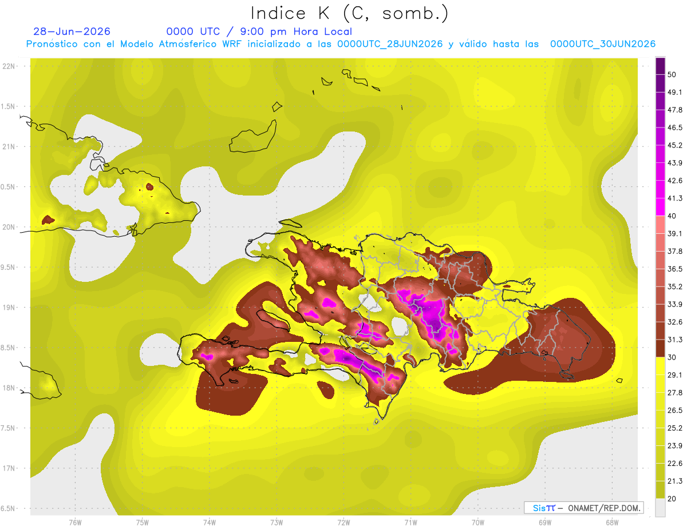
Task: Click the legend value '27.8'
Action: [x=676, y=392]
